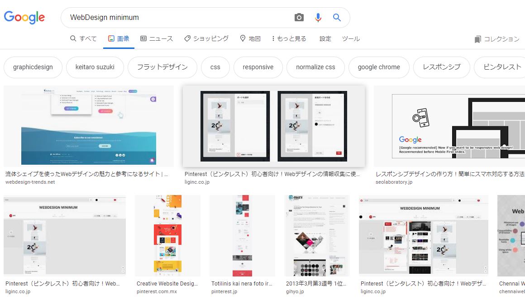Visit the seolaboratory.jp source link
Image resolution: width=525 pixels, height=300 pixels.
tap(394, 182)
